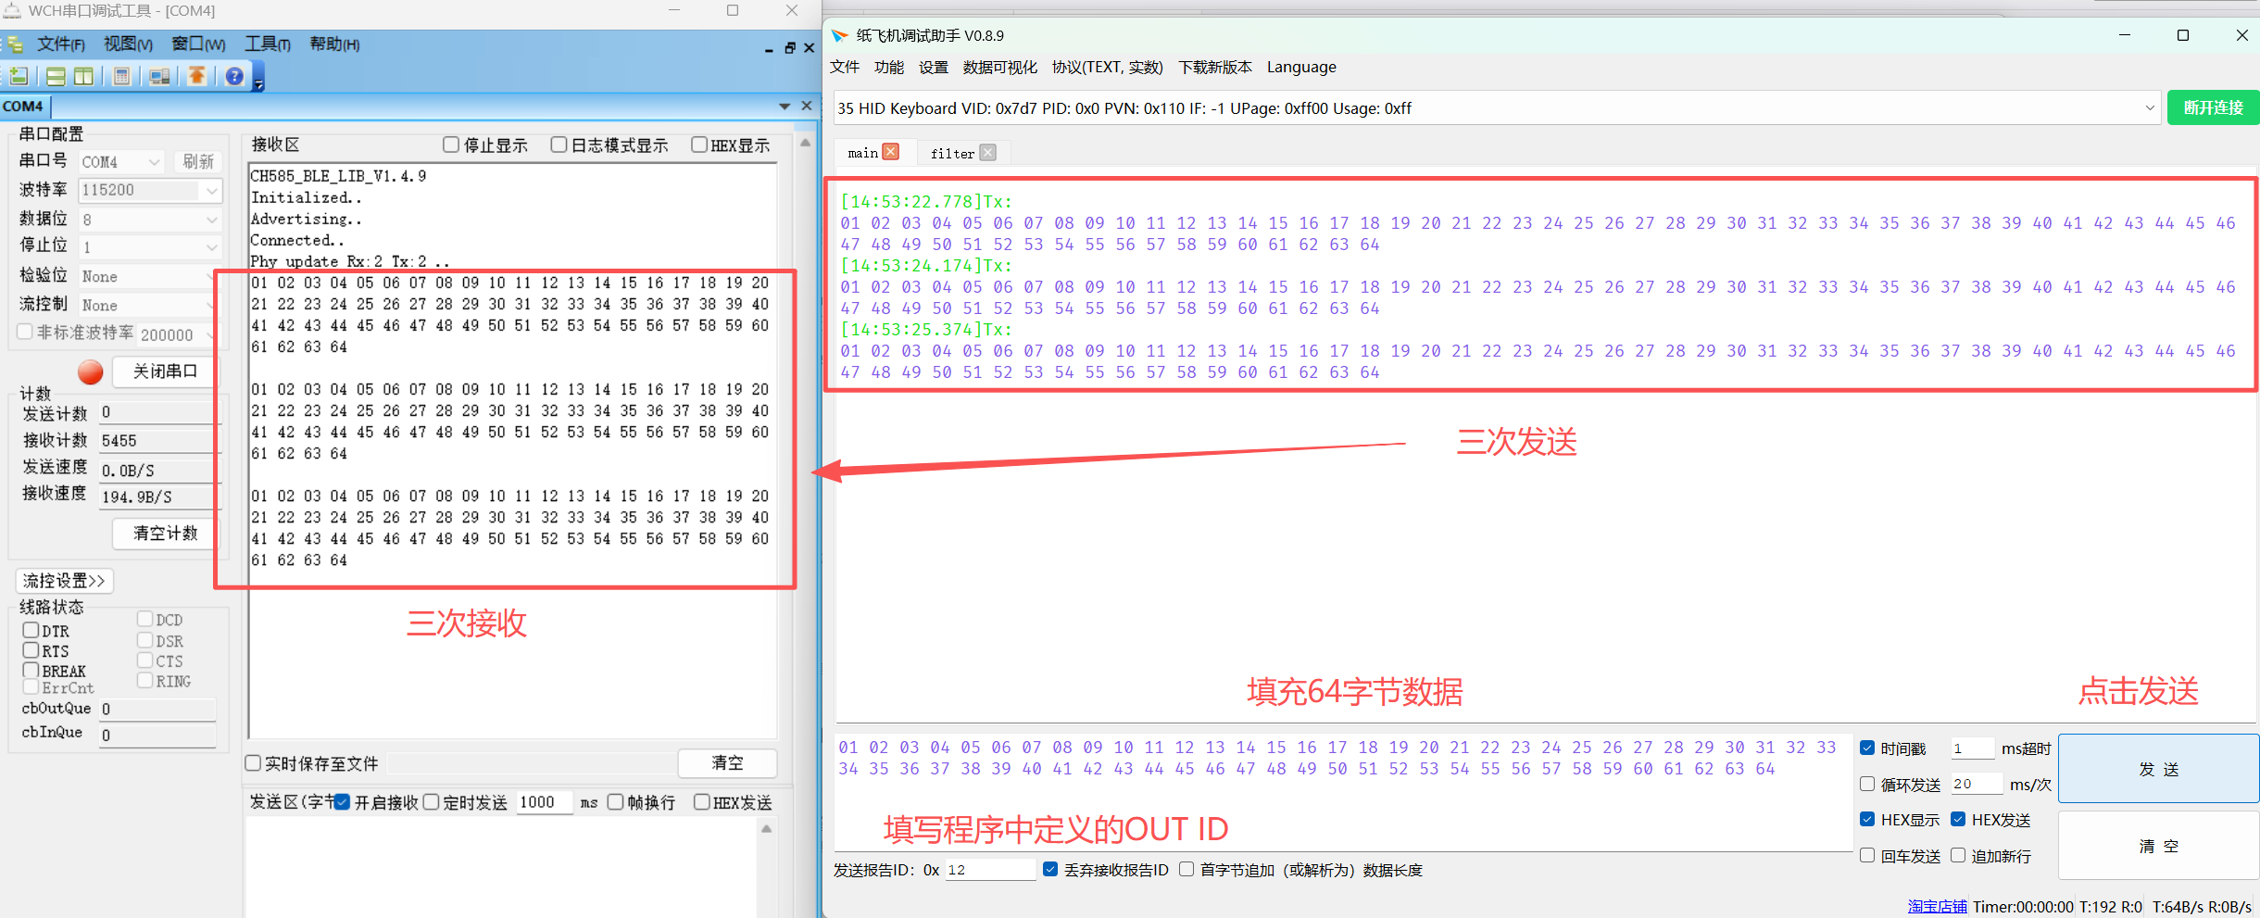The width and height of the screenshot is (2260, 918).
Task: Click the 发送报告ID input field
Action: pos(989,869)
